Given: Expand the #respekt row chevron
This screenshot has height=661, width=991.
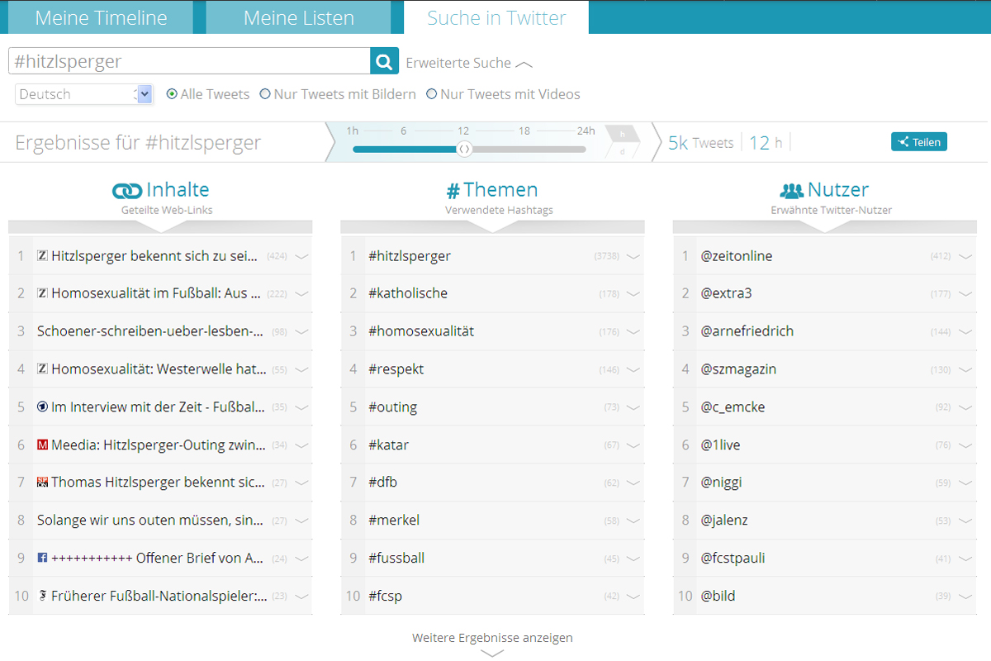Looking at the screenshot, I should coord(633,369).
